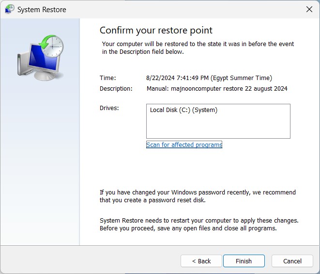Select Local Disk (C:) (System) in Drives list
Viewport: 320px width, 274px height.
click(x=183, y=110)
